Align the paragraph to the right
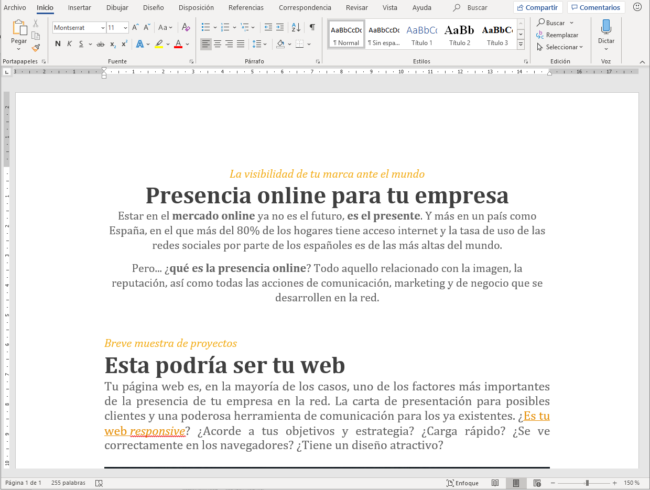Image resolution: width=650 pixels, height=490 pixels. (x=229, y=44)
